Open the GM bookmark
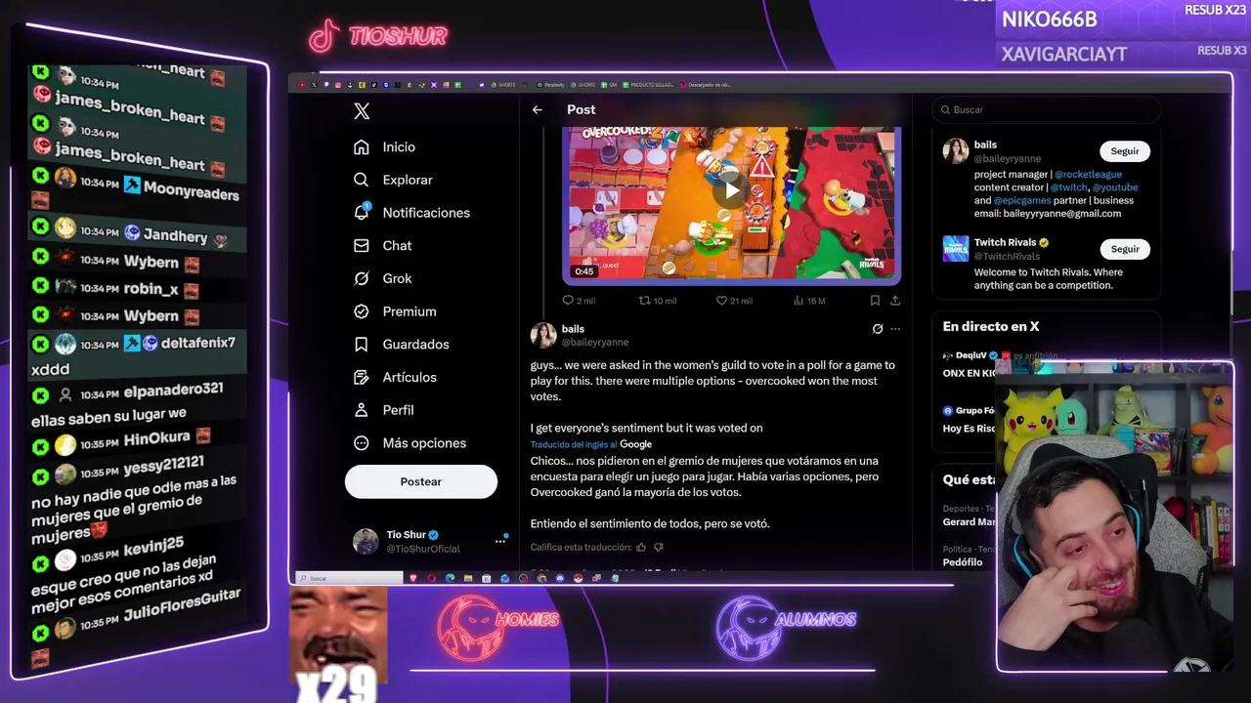This screenshot has height=703, width=1251. (611, 85)
